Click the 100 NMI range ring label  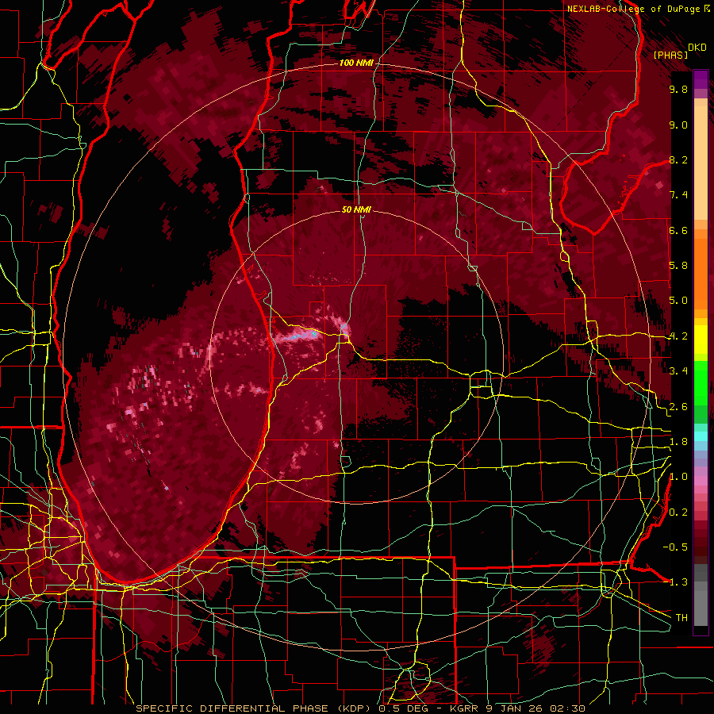[355, 63]
